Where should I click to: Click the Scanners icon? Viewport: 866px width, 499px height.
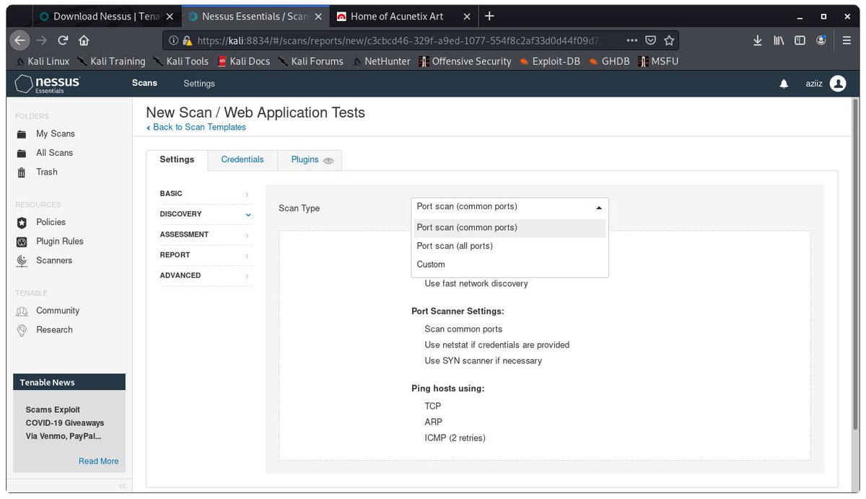pyautogui.click(x=22, y=260)
